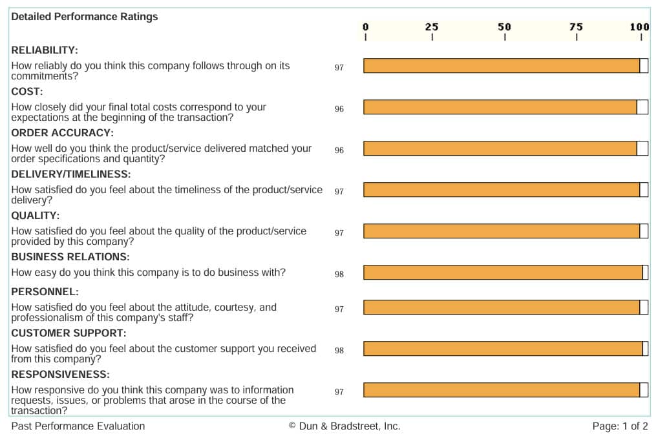The height and width of the screenshot is (436, 658).
Task: Select the RELIABILITY section heading
Action: [x=45, y=50]
